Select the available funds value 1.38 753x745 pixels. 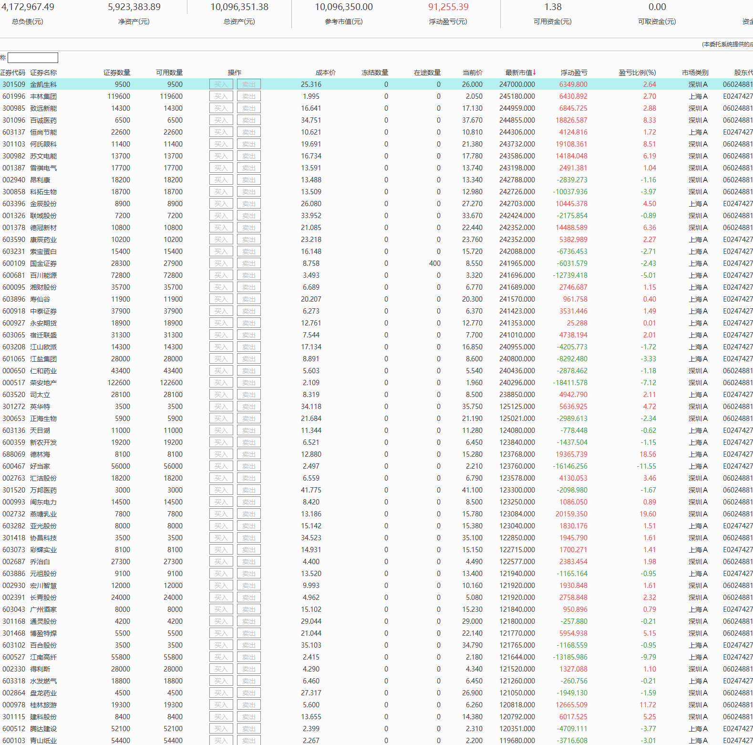pos(553,7)
